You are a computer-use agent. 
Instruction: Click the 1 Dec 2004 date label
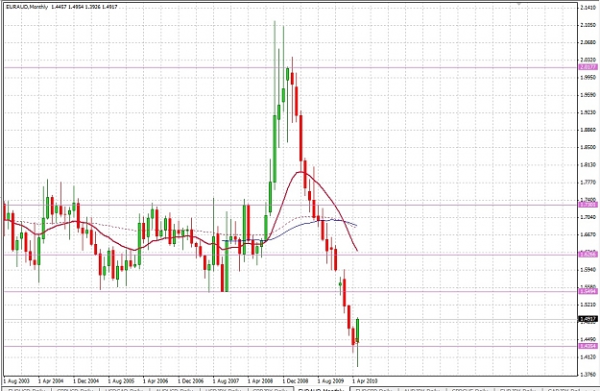86,381
